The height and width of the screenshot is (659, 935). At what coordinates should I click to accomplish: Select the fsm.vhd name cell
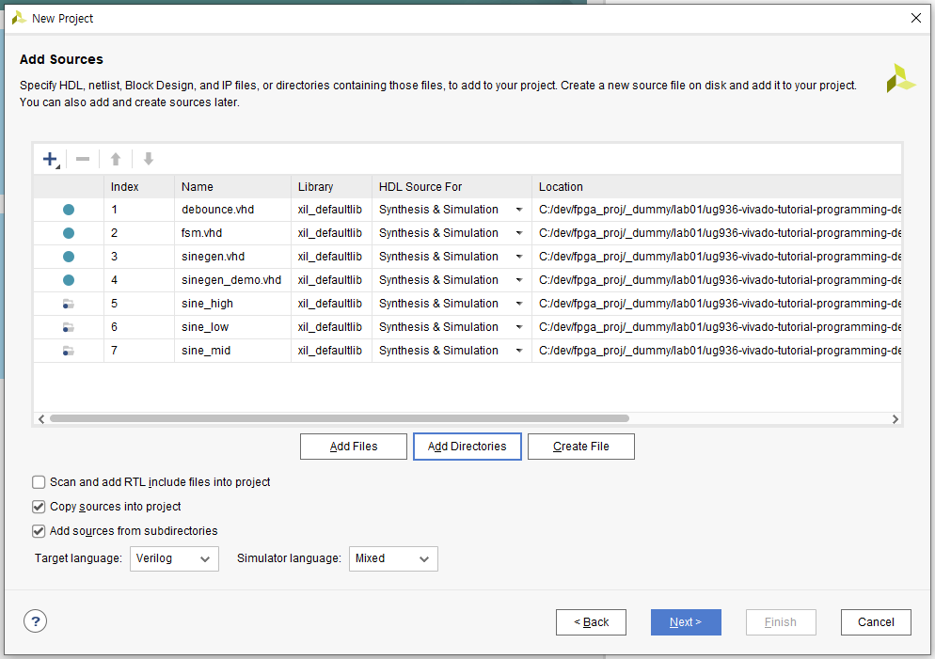(x=232, y=233)
